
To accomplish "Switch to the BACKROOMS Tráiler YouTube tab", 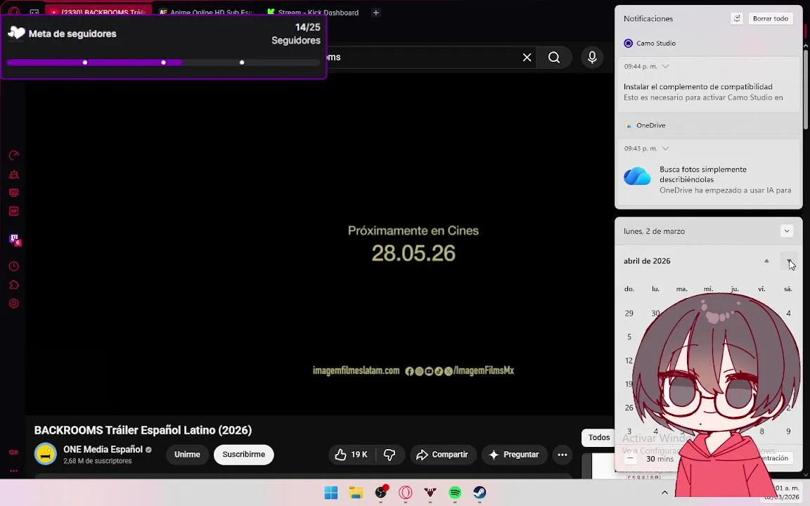I will coord(98,13).
